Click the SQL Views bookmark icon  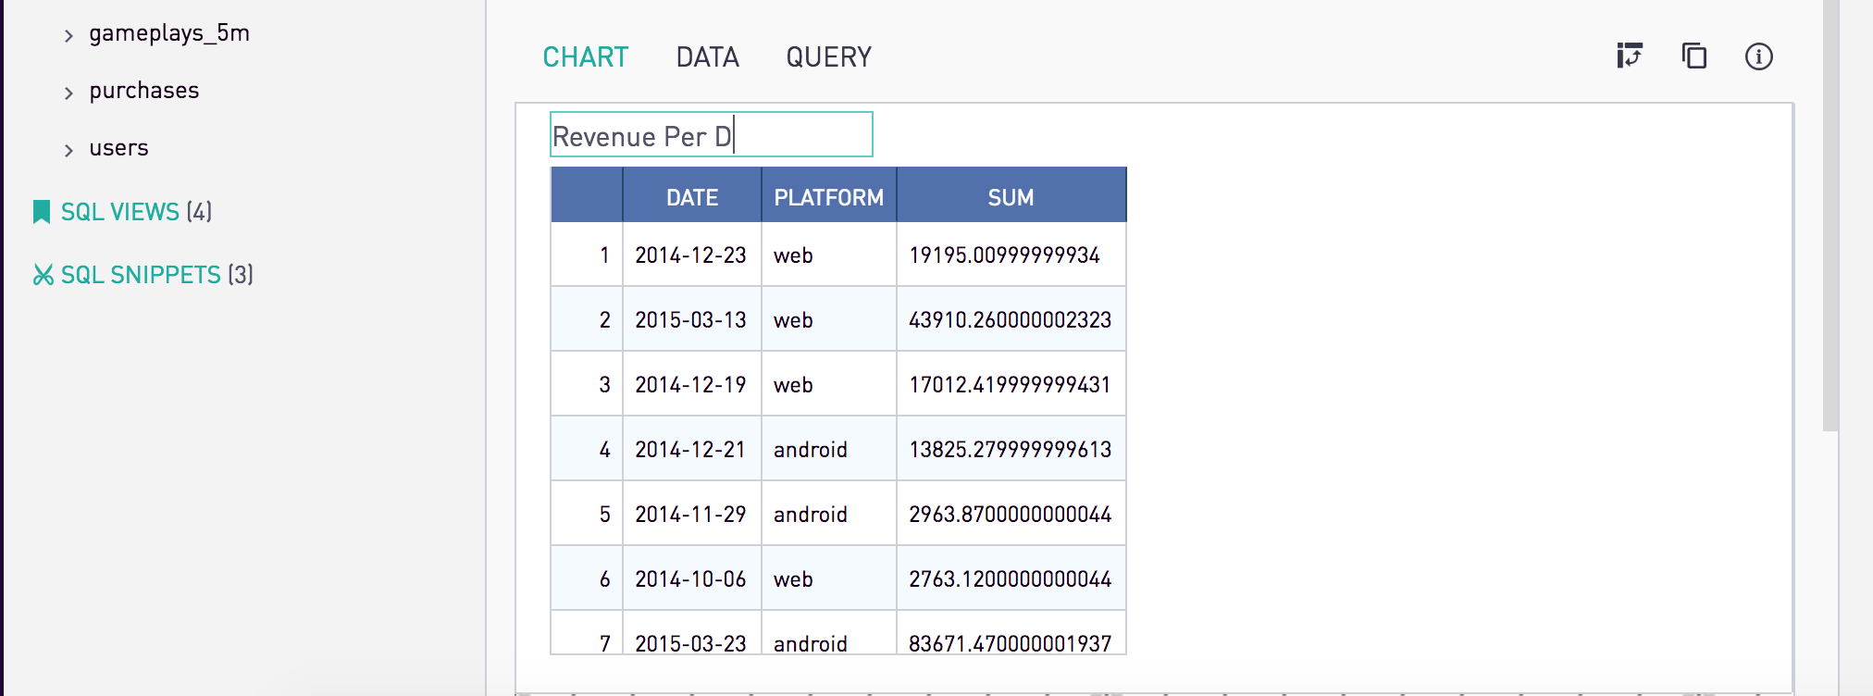click(42, 212)
